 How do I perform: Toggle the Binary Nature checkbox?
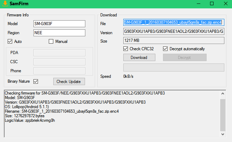36,81
